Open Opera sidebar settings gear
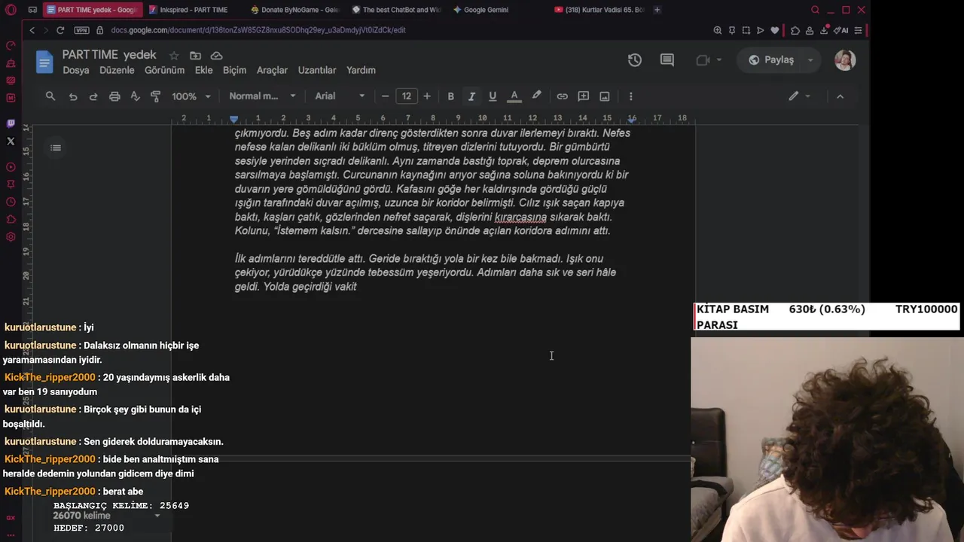The image size is (964, 542). click(x=11, y=237)
